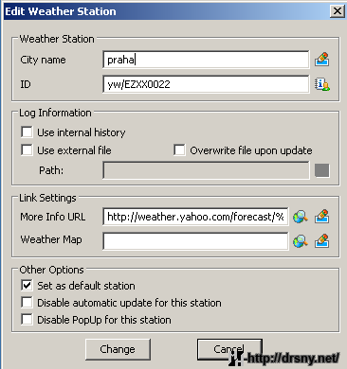Open station ID lookup icon beside ID
Viewport: 347px width, 369px height.
click(321, 84)
